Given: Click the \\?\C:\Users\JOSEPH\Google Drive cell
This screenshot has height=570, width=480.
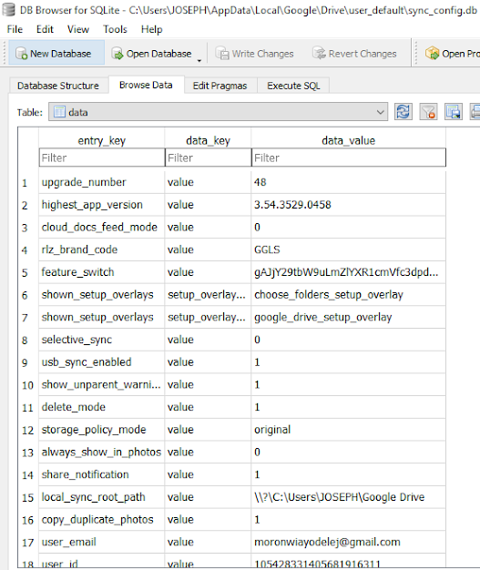Looking at the screenshot, I should [x=349, y=497].
